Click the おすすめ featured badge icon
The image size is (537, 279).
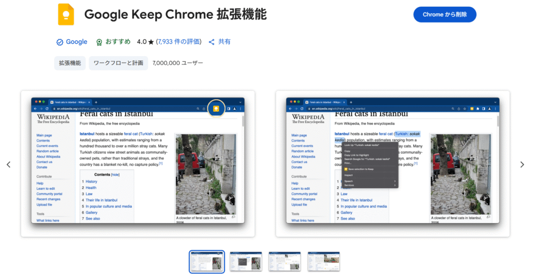99,42
